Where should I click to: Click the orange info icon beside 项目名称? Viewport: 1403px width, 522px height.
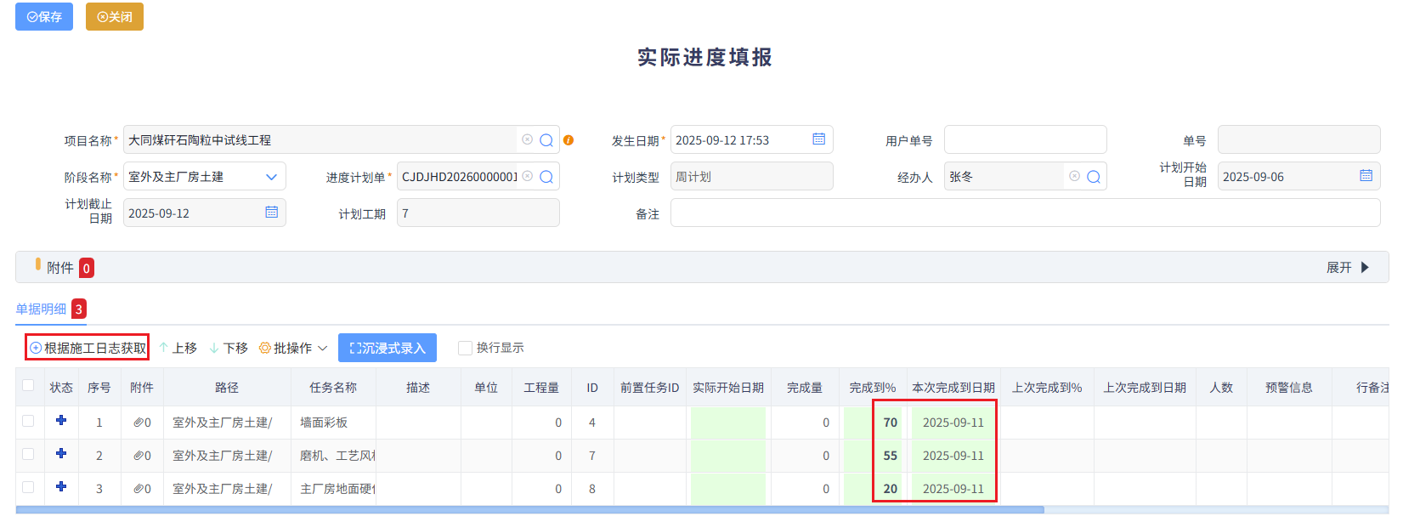[569, 140]
